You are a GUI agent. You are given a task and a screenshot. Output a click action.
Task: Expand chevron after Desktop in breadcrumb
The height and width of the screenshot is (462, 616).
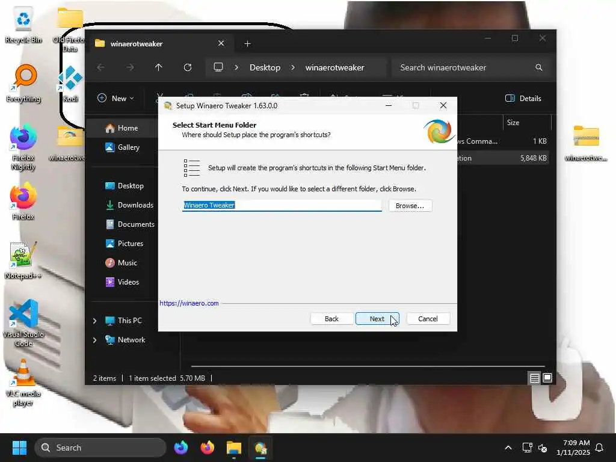click(x=293, y=67)
